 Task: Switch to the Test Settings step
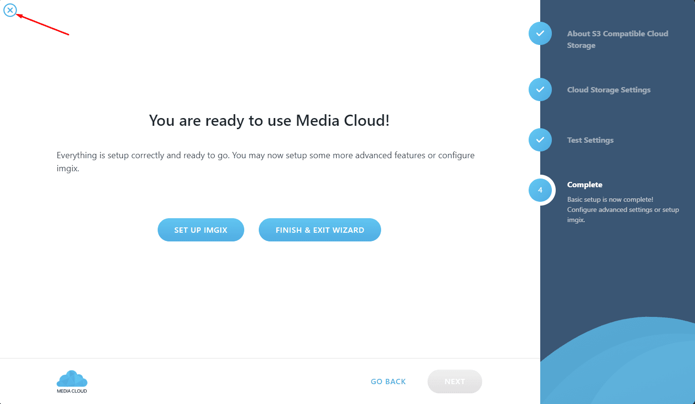590,140
